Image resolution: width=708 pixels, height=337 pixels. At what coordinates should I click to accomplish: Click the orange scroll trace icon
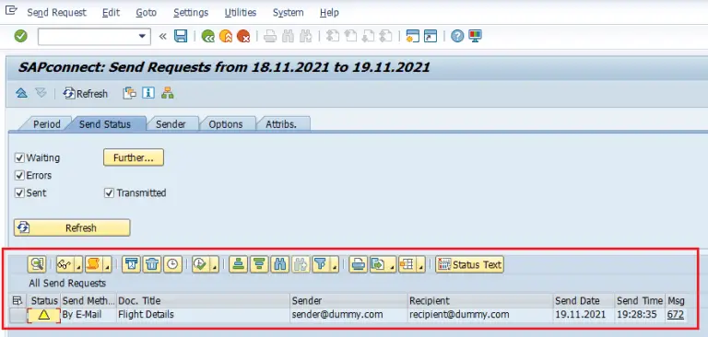coord(93,264)
